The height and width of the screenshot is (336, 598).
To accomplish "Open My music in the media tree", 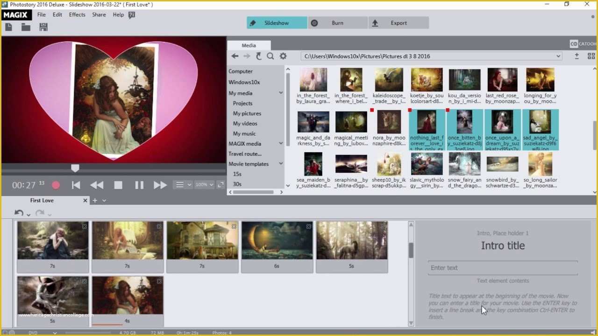I will (x=244, y=134).
